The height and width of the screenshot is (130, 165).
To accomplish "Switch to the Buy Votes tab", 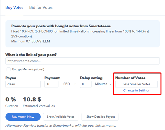I will pos(15,8).
